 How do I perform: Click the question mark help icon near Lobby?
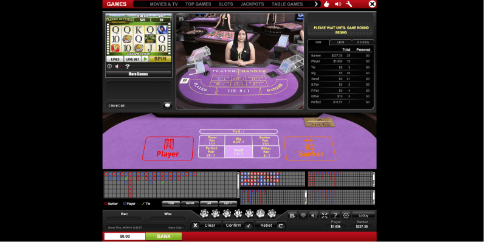tap(335, 215)
